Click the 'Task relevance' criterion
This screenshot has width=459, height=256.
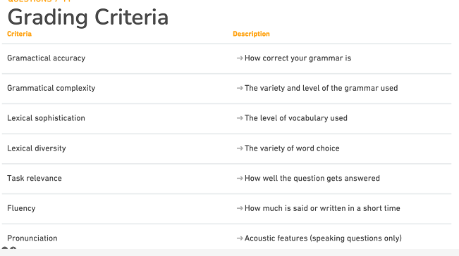tap(35, 179)
